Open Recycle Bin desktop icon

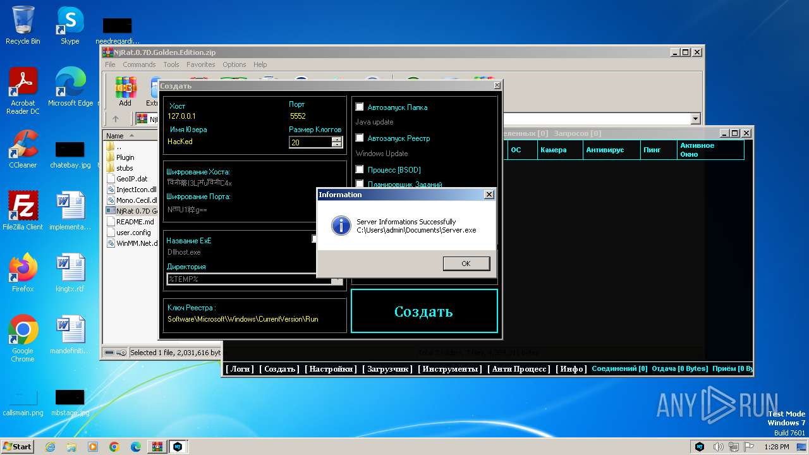(x=23, y=25)
